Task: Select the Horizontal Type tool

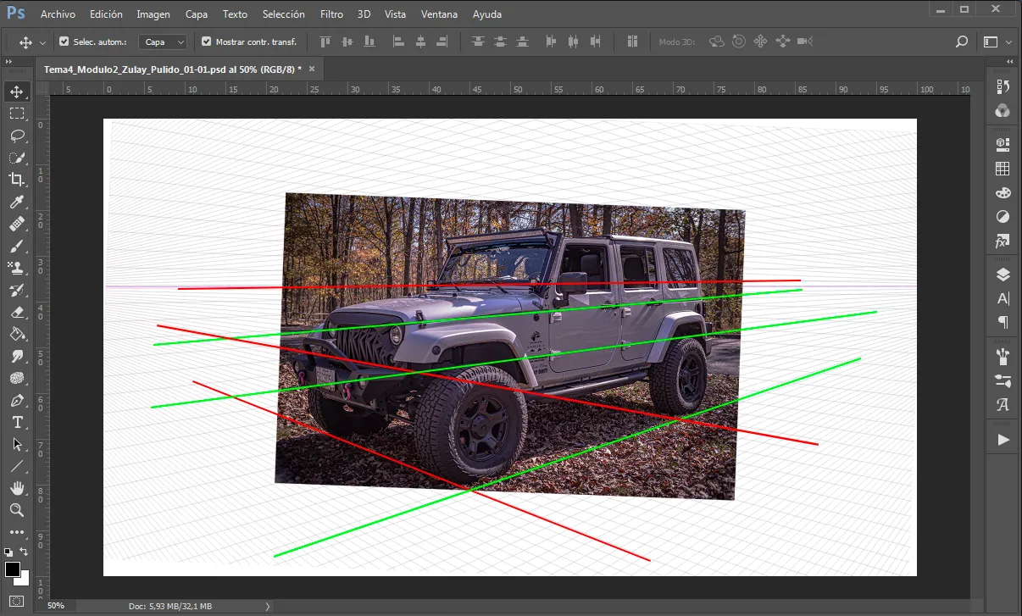Action: tap(17, 422)
